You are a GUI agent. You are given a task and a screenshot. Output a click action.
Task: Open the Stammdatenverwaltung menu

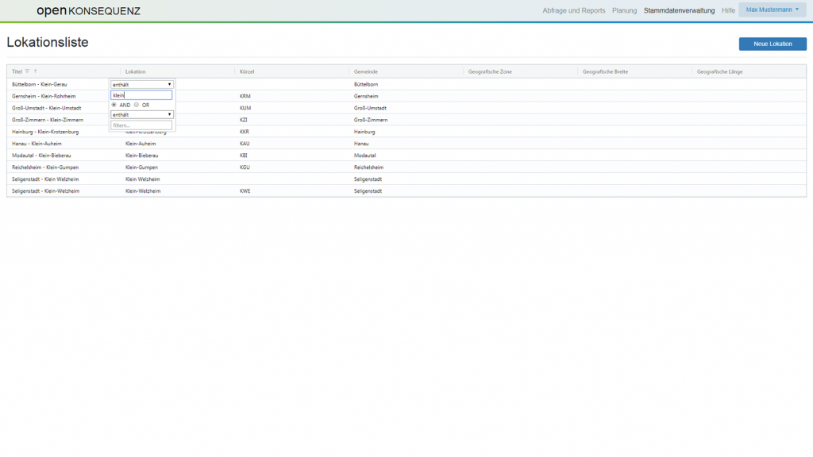[679, 10]
